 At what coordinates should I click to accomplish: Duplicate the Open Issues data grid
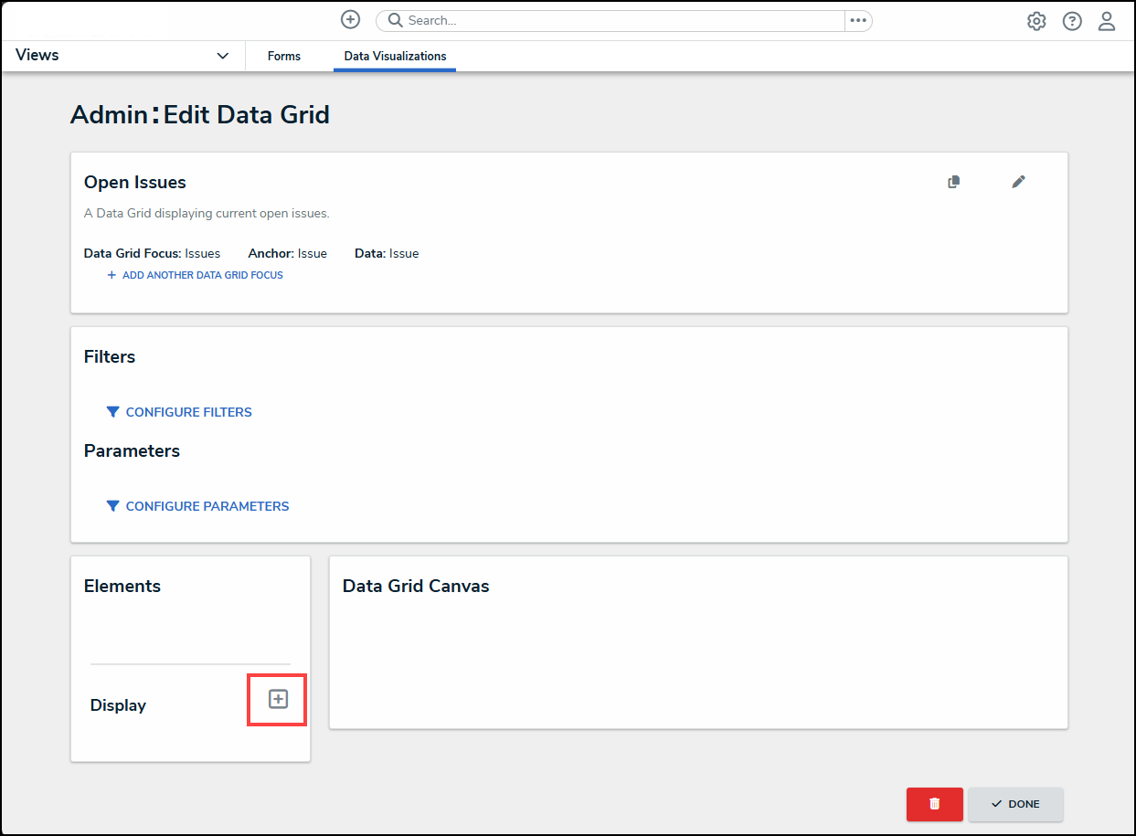click(954, 182)
